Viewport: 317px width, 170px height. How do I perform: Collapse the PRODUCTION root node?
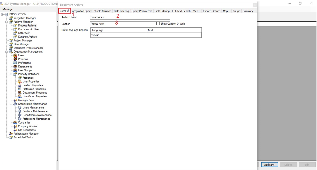2,14
